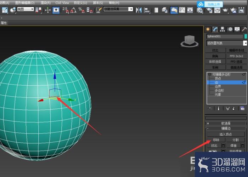Open the 视图 reference coordinate dropdown
Screen dimensions: 248x177
tap(26, 9)
